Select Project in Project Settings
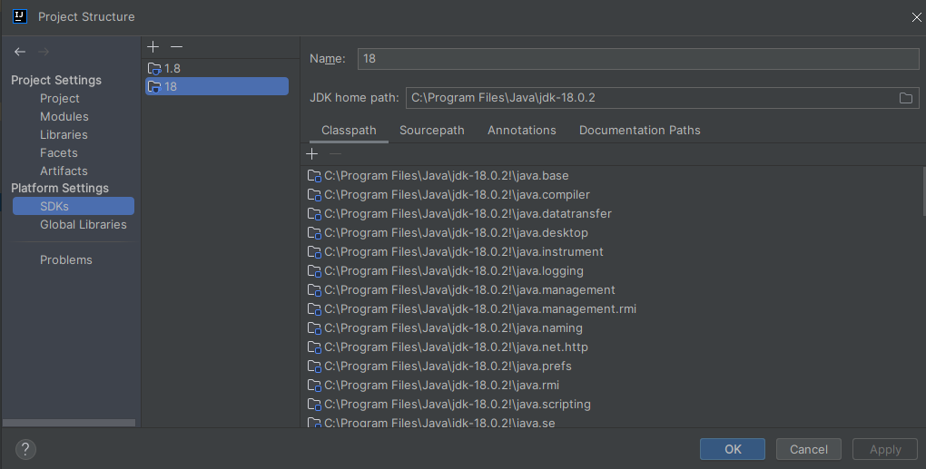This screenshot has width=926, height=469. pyautogui.click(x=60, y=99)
